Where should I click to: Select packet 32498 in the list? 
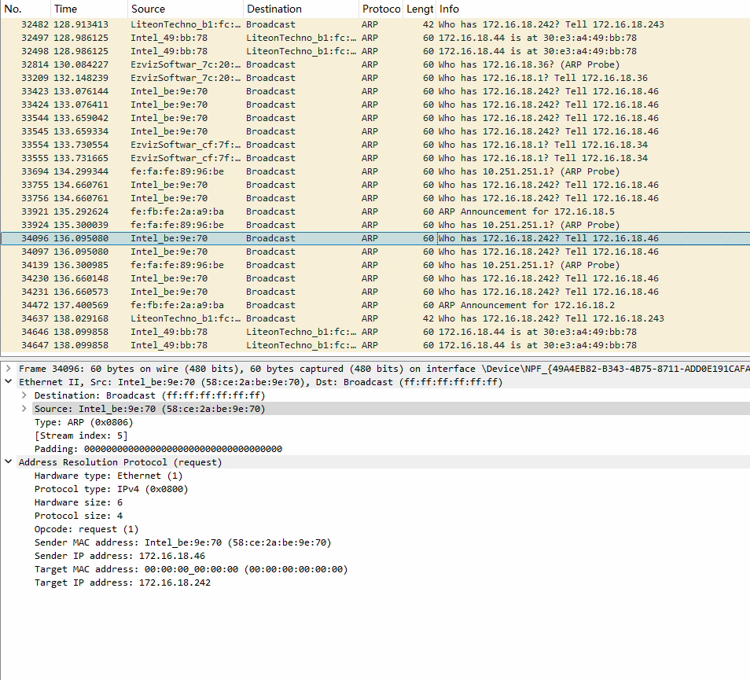click(x=375, y=51)
